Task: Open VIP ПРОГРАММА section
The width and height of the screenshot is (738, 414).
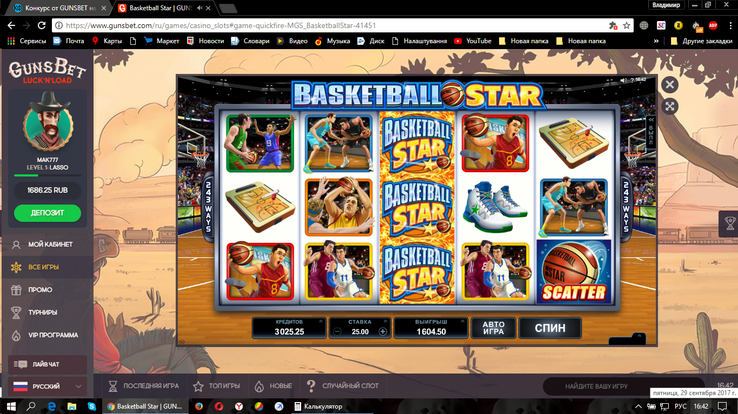Action: pos(48,335)
